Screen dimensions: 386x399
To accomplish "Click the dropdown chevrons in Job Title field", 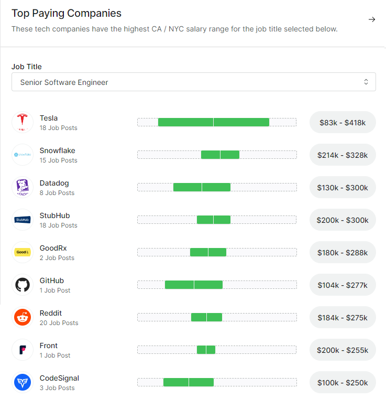I will [x=366, y=82].
